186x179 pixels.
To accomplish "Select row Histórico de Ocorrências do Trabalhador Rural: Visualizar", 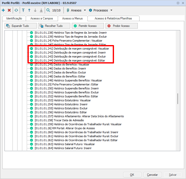I will point(78,124).
